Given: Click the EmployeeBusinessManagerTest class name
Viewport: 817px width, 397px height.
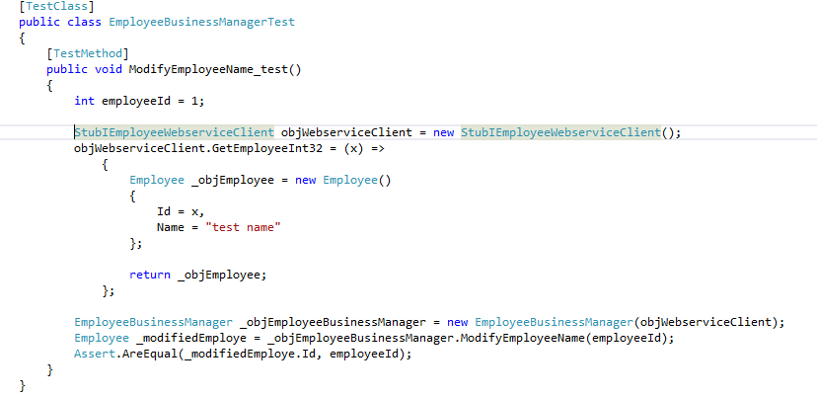Looking at the screenshot, I should tap(201, 22).
